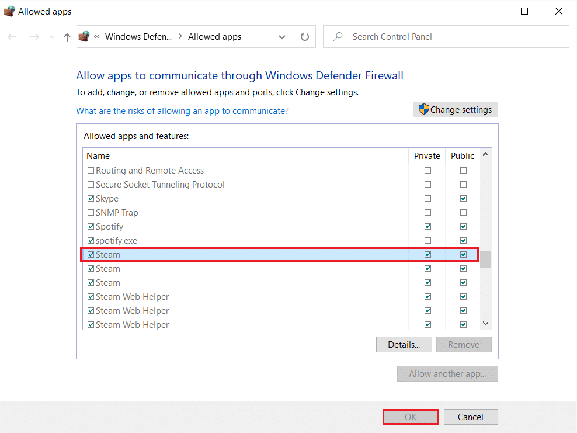Select Windows Defender breadcrumb item

click(138, 37)
